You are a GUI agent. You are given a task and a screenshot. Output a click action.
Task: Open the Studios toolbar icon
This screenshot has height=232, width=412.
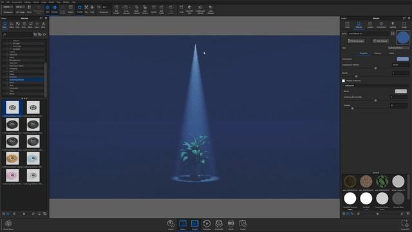154,9
